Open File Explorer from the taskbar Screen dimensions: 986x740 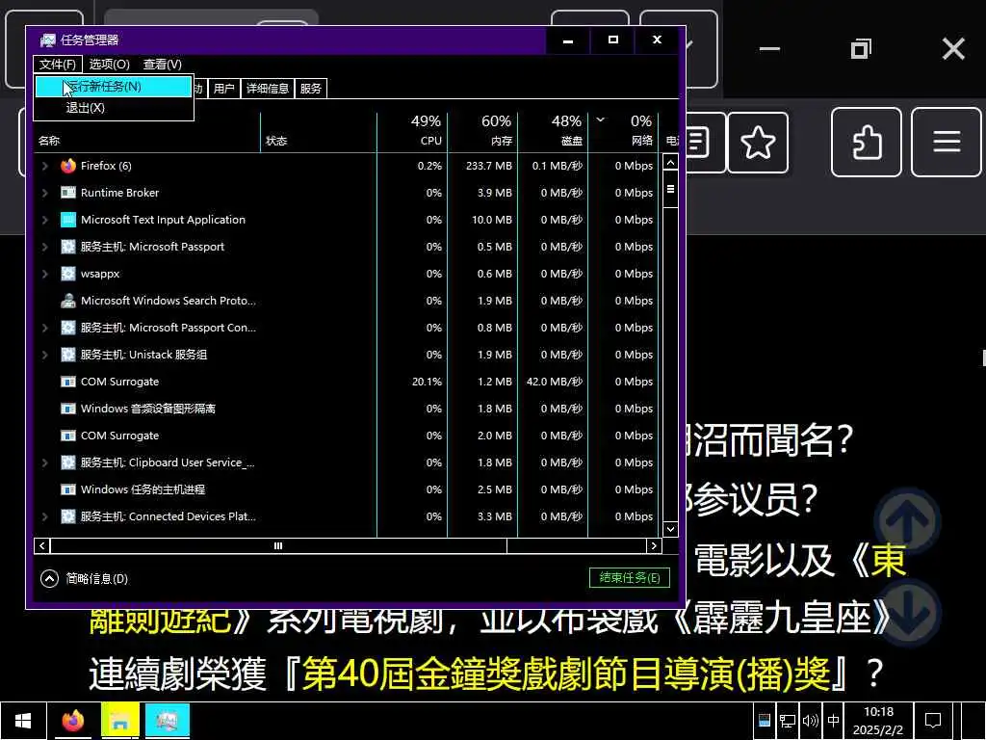pos(120,721)
